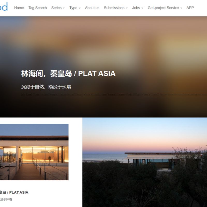Click the Get-project Service caret arrow

coord(181,8)
